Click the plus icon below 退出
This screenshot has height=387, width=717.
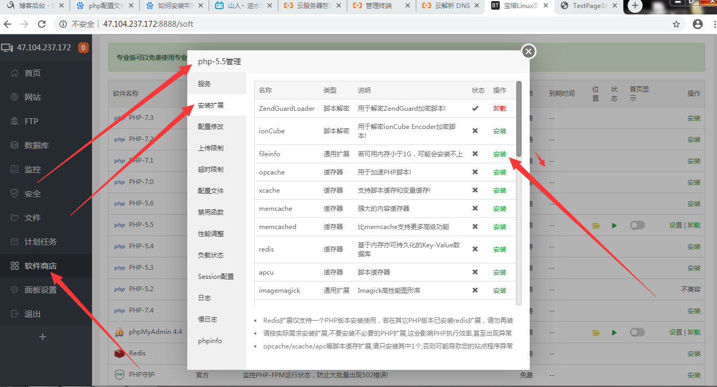(43, 337)
